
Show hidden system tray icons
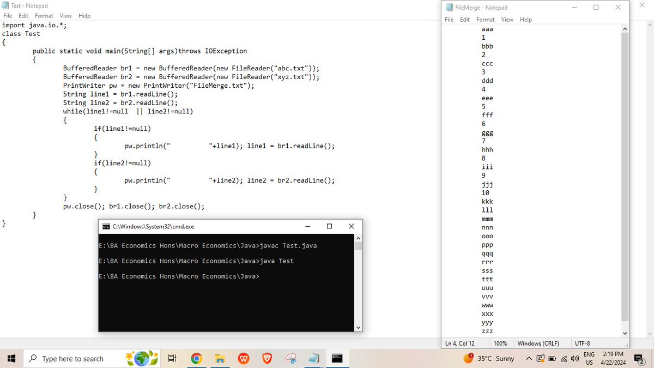pyautogui.click(x=529, y=358)
